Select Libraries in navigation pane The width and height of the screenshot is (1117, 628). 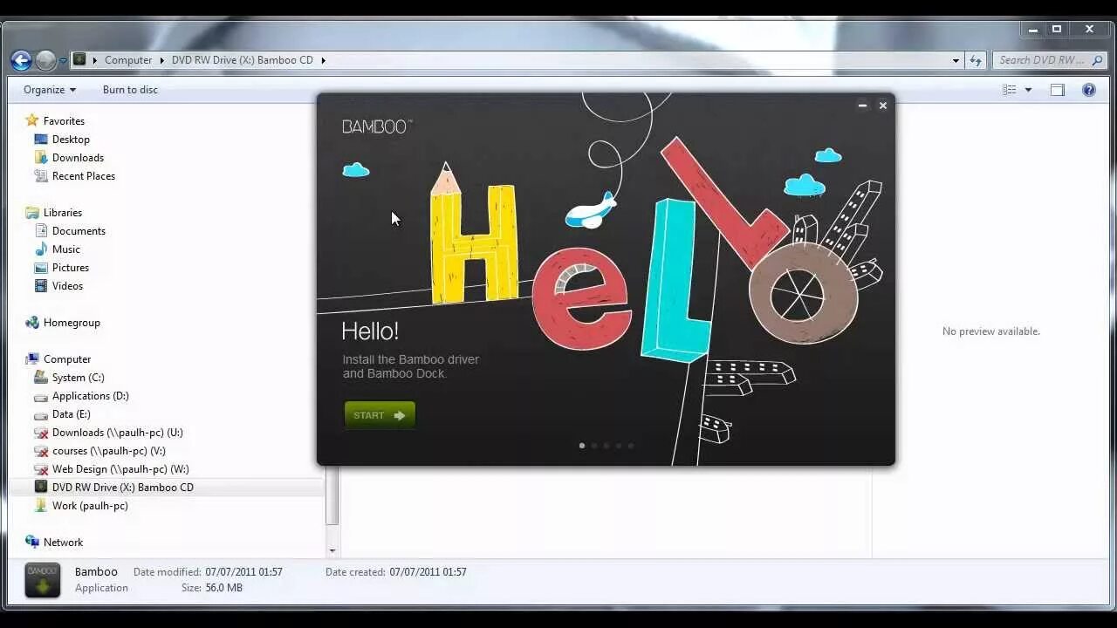point(63,213)
